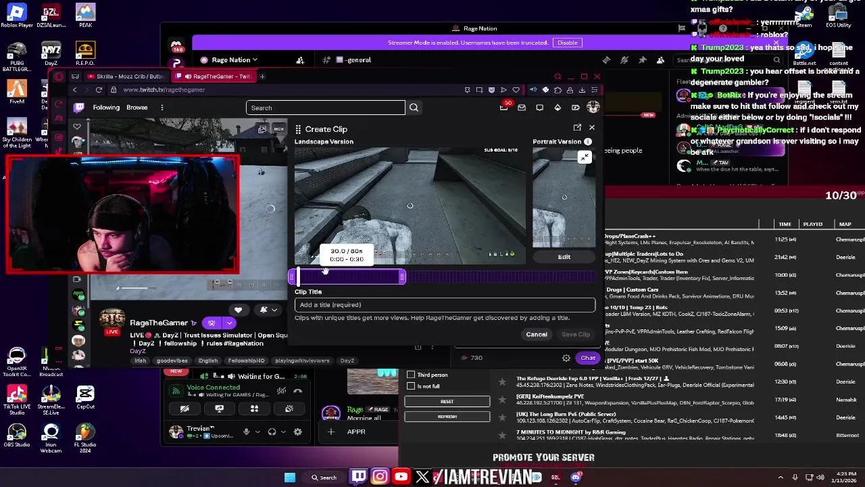Open a new browser tab
The height and width of the screenshot is (487, 865).
(x=262, y=76)
